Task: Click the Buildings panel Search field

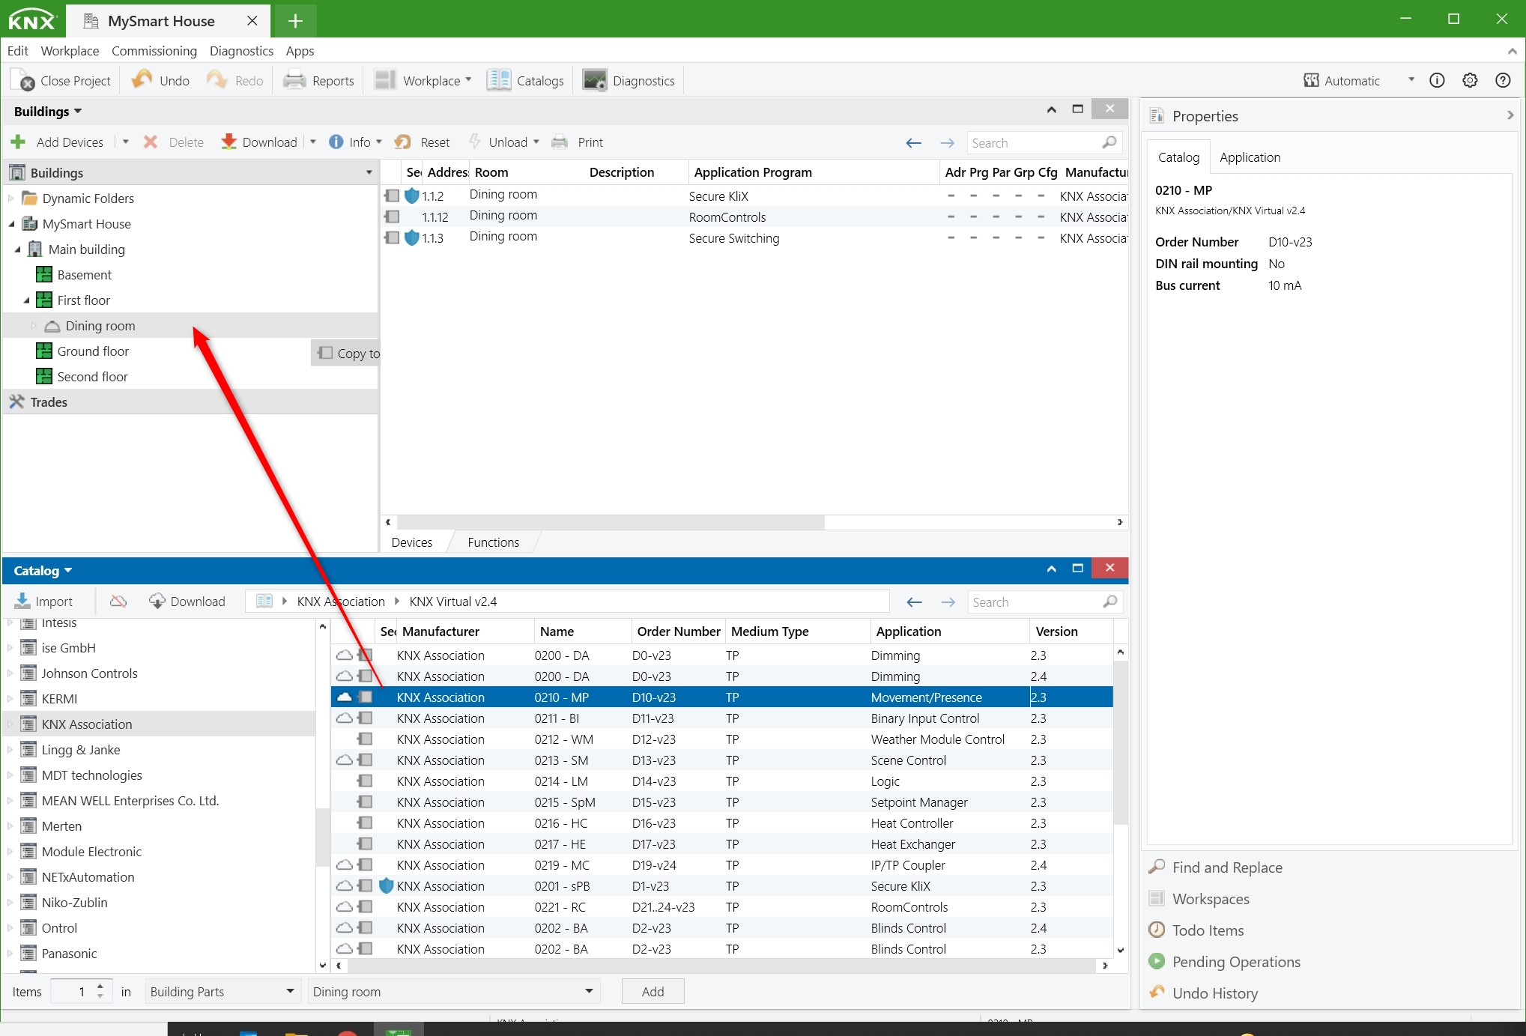Action: pos(1034,142)
